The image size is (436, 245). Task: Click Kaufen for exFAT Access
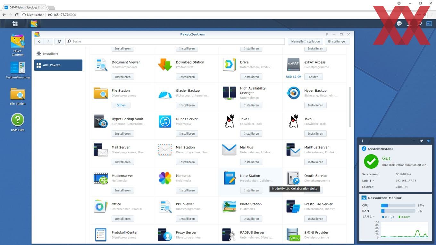pos(314,77)
